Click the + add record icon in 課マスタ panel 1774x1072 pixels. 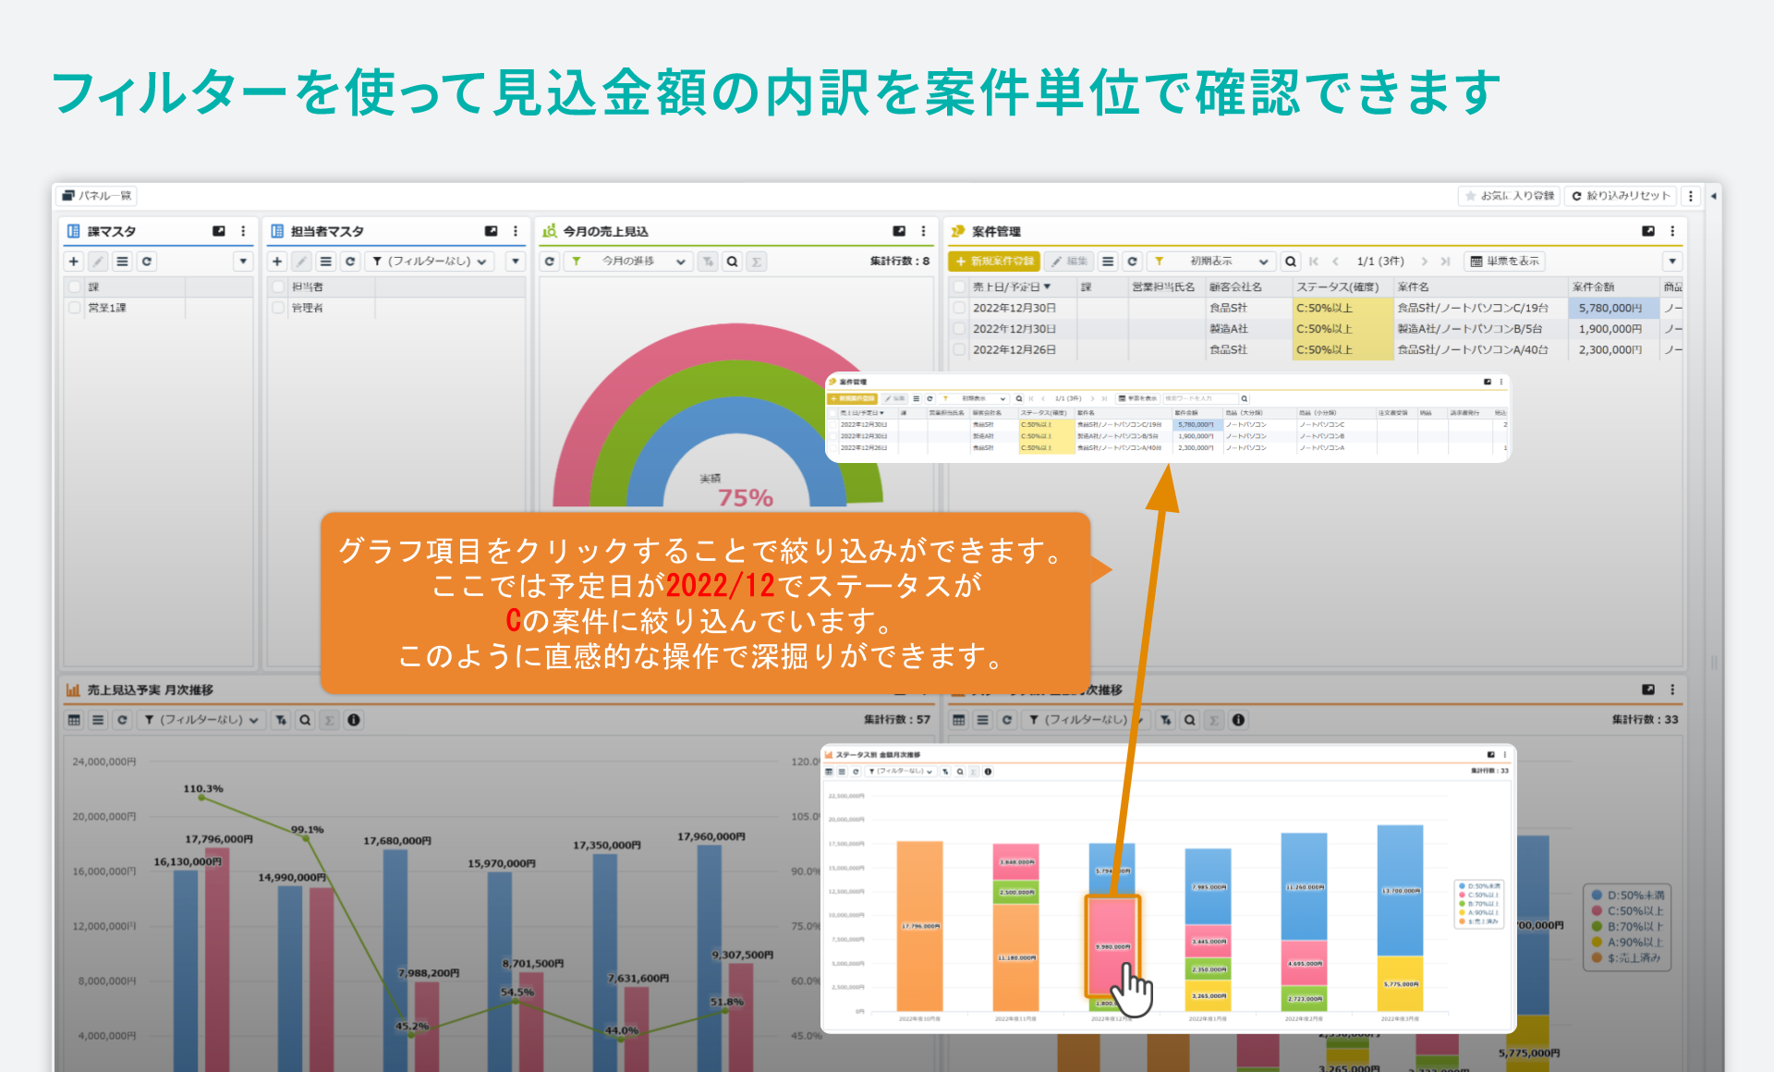tap(74, 261)
